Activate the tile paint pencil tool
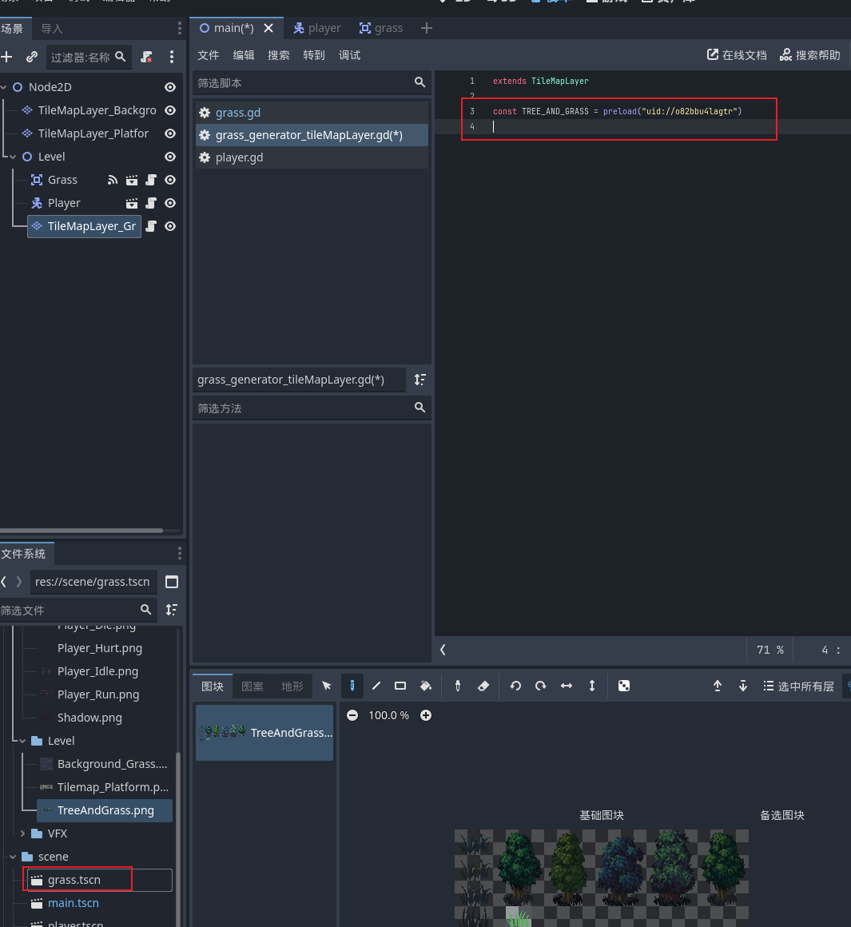The image size is (851, 927). coord(352,686)
